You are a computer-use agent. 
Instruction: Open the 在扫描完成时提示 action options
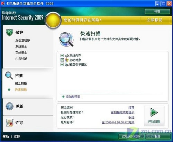click(x=122, y=112)
